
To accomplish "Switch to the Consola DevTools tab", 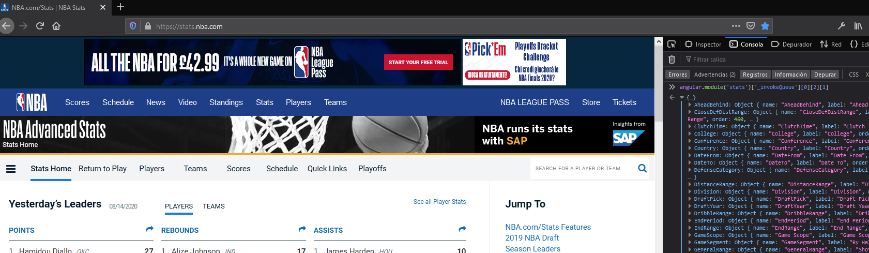I will [x=746, y=44].
